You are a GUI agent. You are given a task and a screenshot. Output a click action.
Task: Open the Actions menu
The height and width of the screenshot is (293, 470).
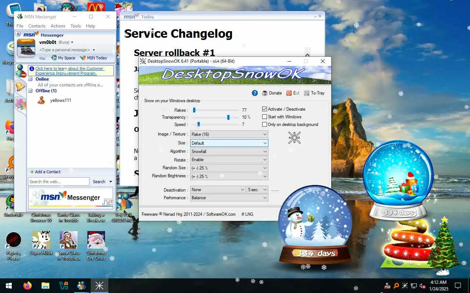pyautogui.click(x=58, y=26)
